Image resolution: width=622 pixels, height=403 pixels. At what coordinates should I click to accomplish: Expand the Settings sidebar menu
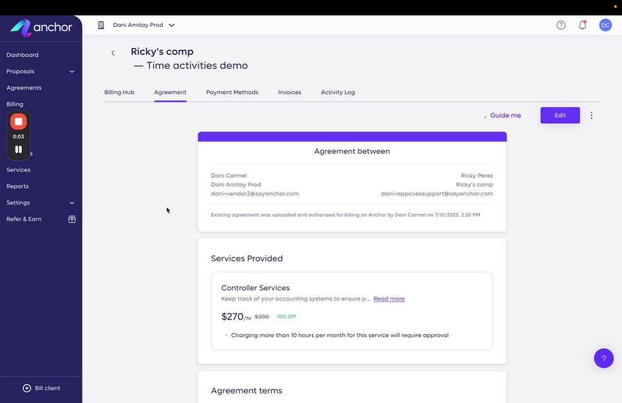72,203
